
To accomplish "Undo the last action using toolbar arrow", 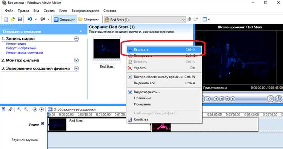I will coord(30,19).
